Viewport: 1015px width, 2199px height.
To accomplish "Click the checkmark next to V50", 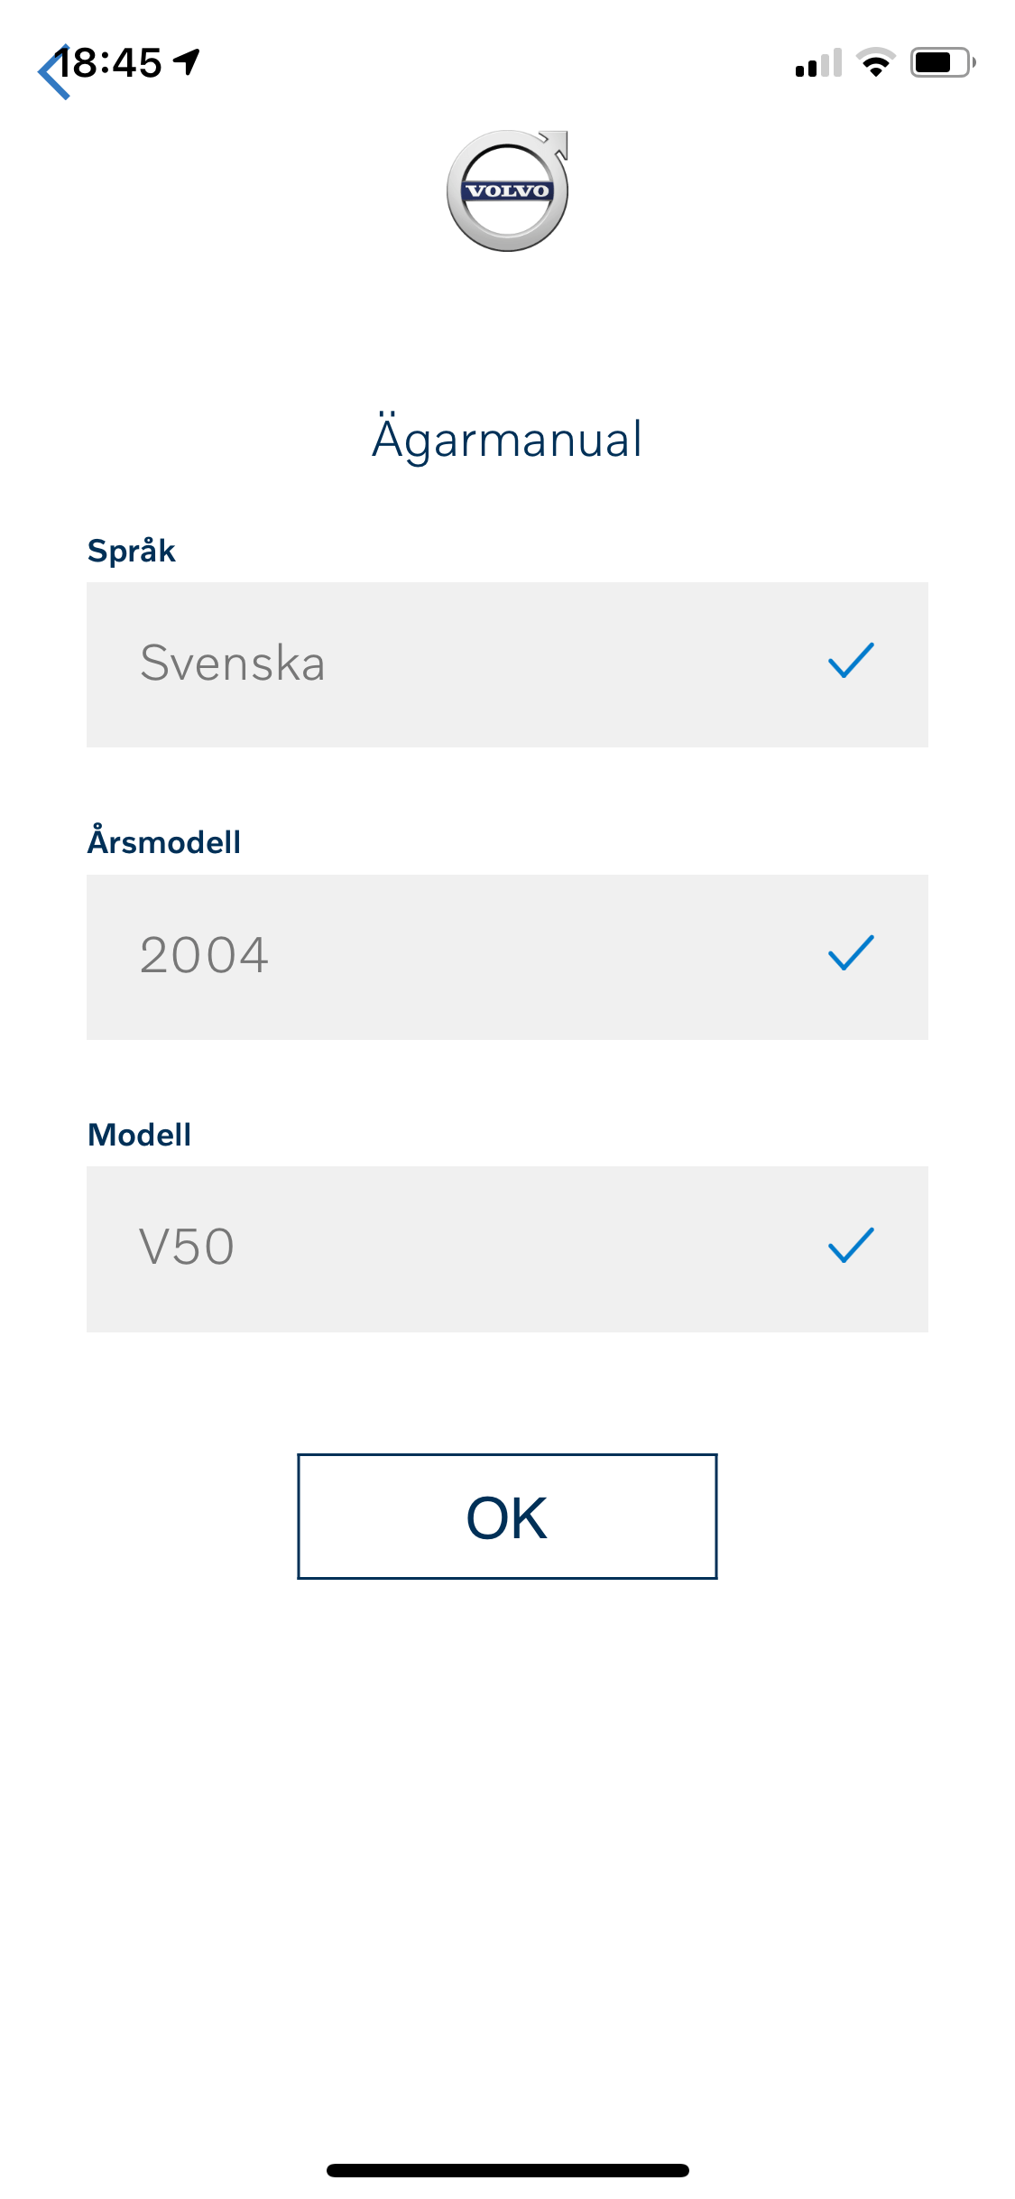I will tap(851, 1246).
